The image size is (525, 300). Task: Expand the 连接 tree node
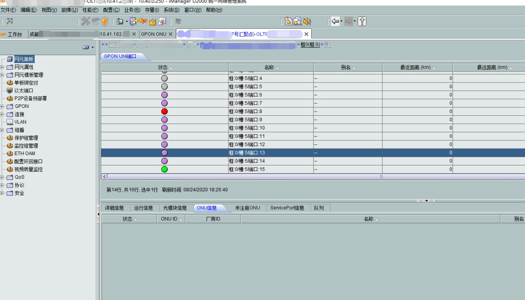(2, 115)
